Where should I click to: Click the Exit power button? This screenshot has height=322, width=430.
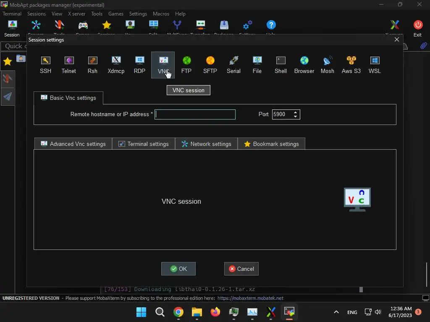pos(418,29)
